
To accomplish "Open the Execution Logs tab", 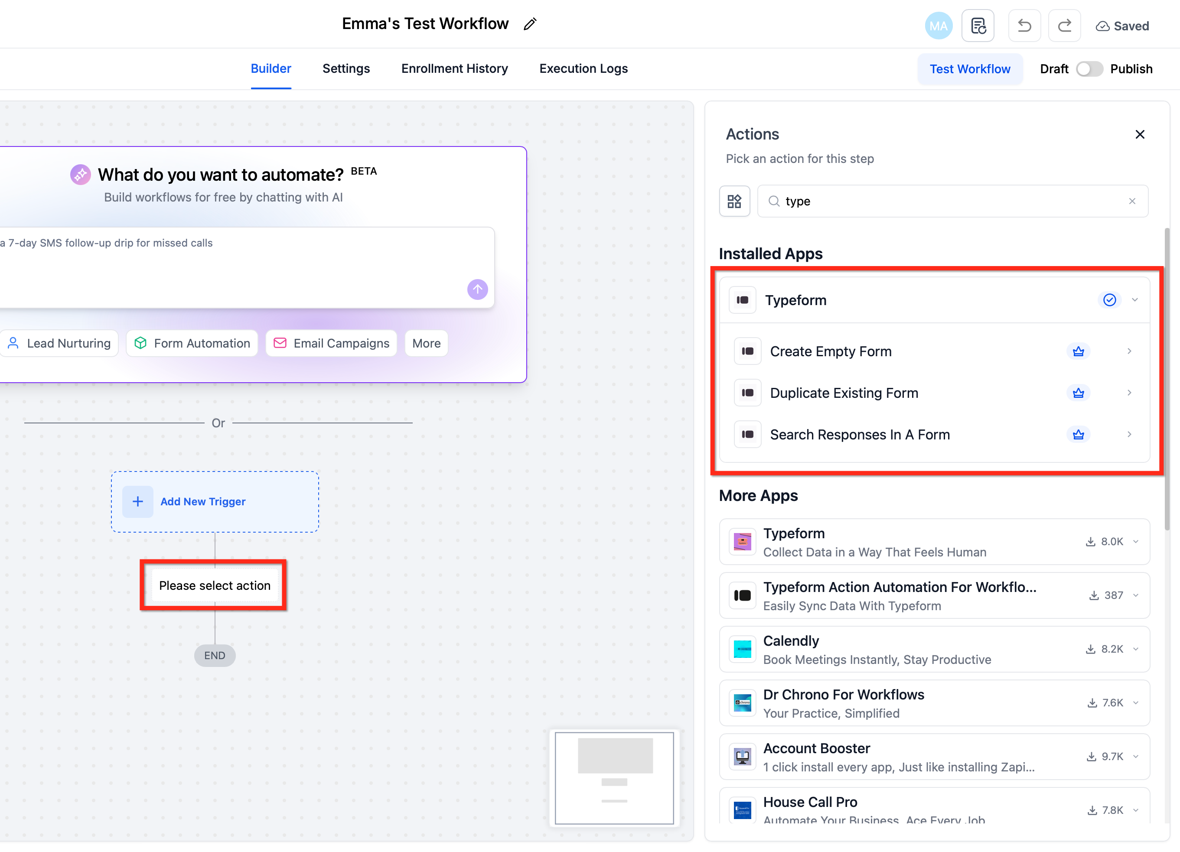I will pyautogui.click(x=583, y=68).
